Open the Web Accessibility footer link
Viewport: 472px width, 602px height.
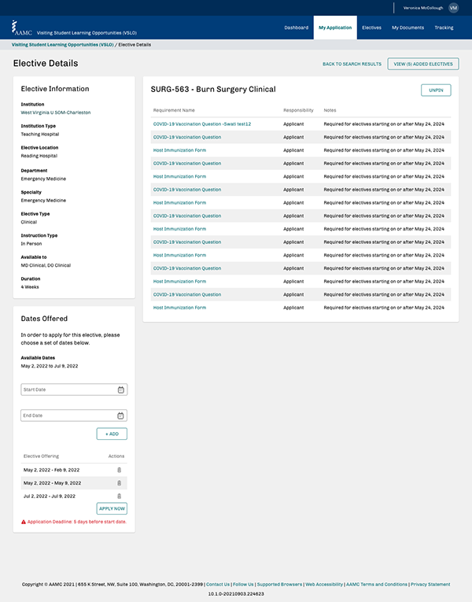pyautogui.click(x=324, y=585)
